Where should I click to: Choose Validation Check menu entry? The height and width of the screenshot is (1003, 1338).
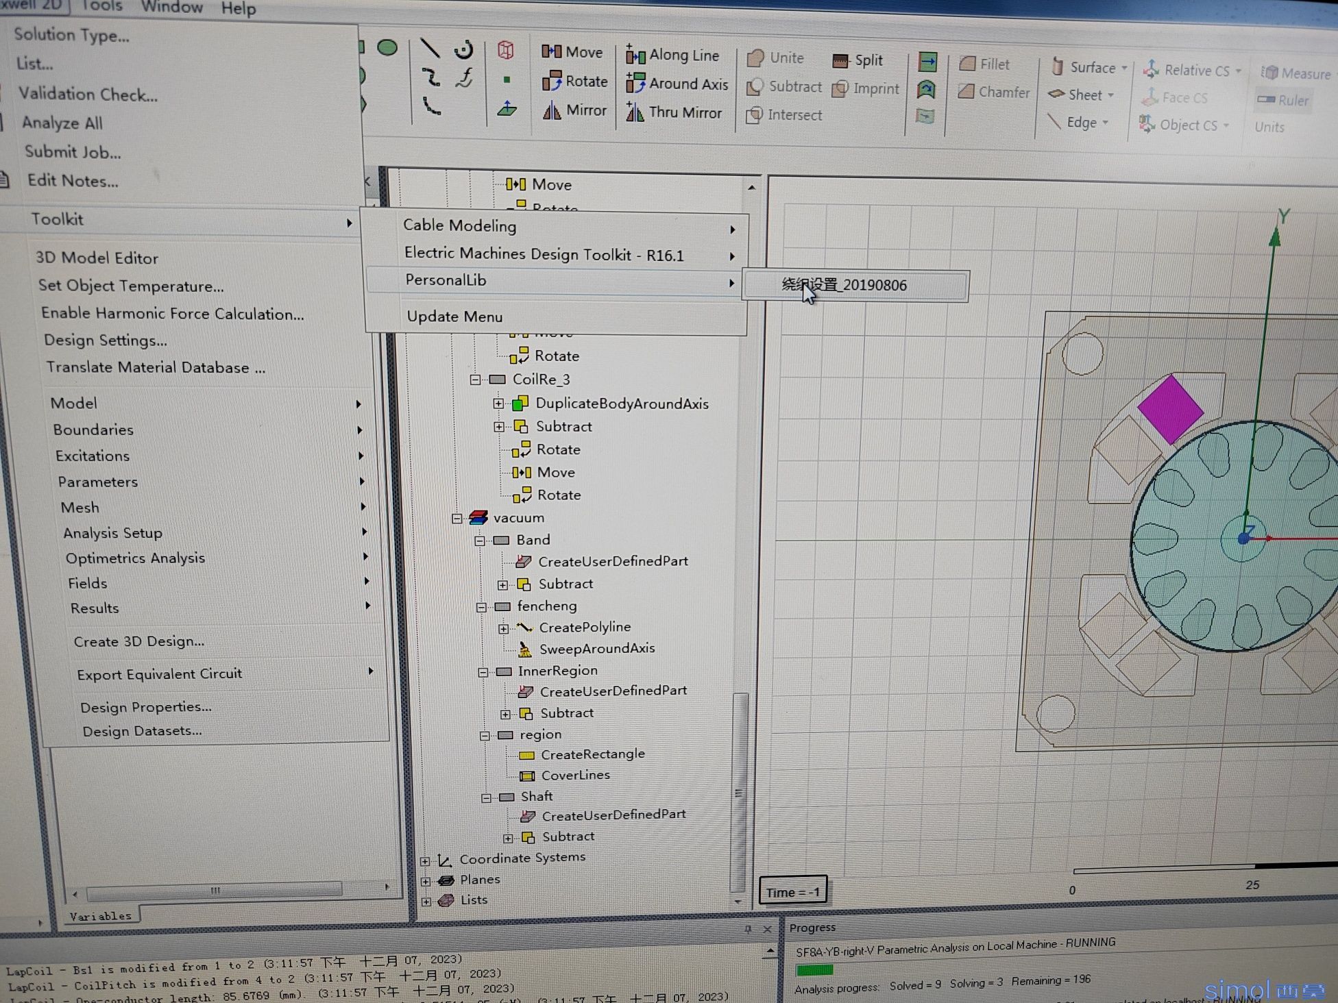[88, 94]
